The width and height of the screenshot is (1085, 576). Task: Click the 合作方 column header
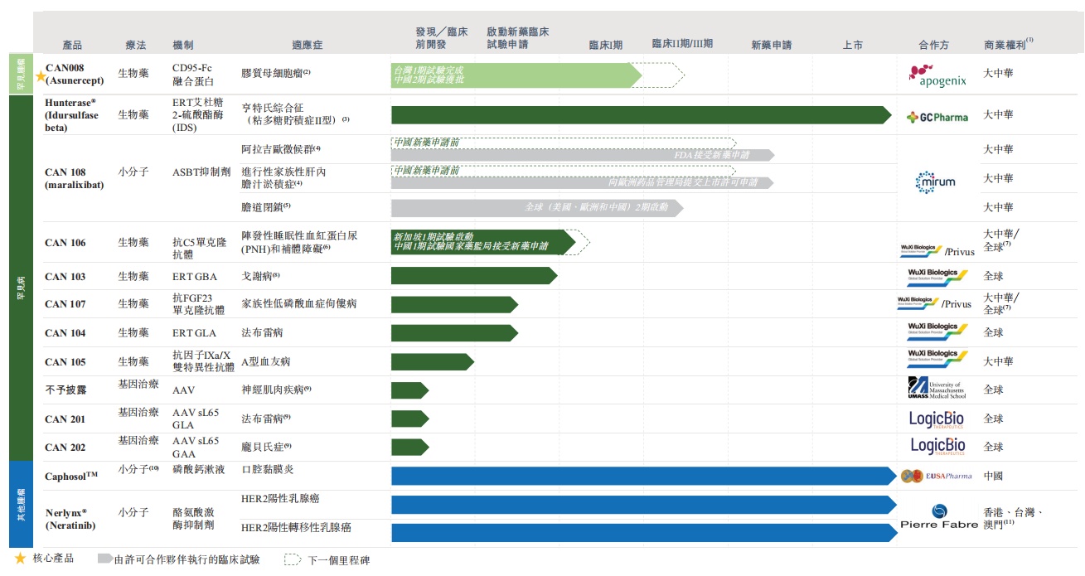click(933, 45)
